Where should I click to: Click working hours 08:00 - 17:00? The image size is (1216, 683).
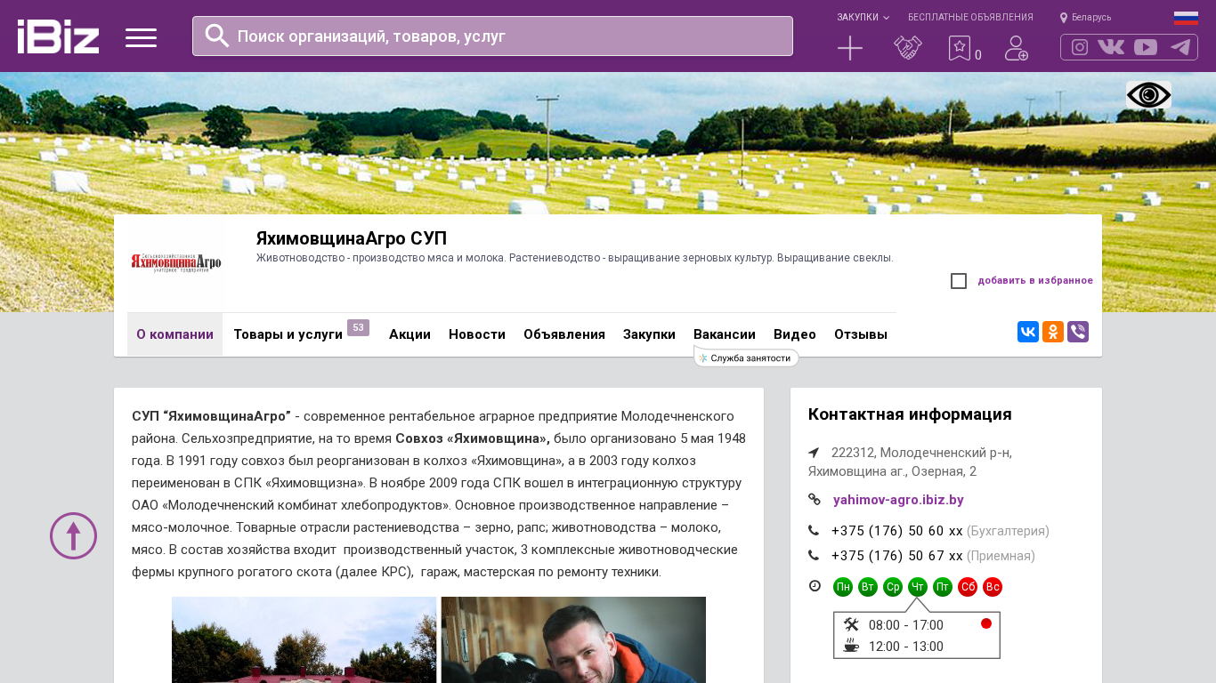(906, 625)
